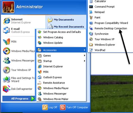Click the Log Off button

(x=50, y=107)
